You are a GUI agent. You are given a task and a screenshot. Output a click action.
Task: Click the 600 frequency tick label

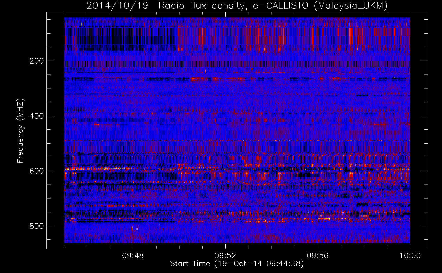tap(37, 171)
